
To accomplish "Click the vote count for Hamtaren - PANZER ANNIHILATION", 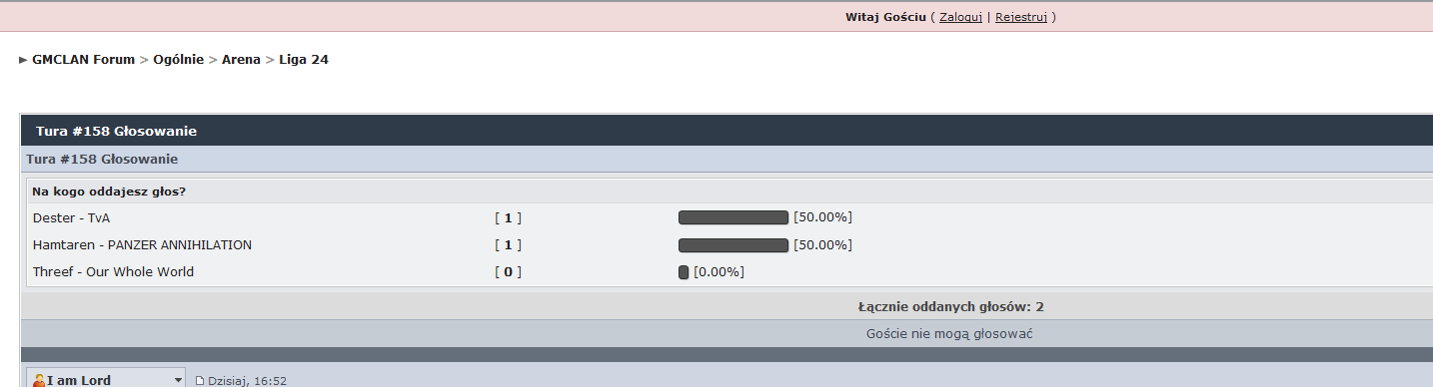I will (508, 244).
